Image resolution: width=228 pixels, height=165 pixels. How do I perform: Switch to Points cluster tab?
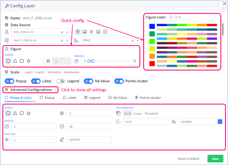click(x=148, y=98)
